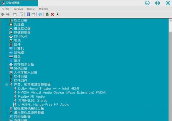
Task: Select NVIDIA Virtual Audio Device entry
Action: click(x=62, y=92)
